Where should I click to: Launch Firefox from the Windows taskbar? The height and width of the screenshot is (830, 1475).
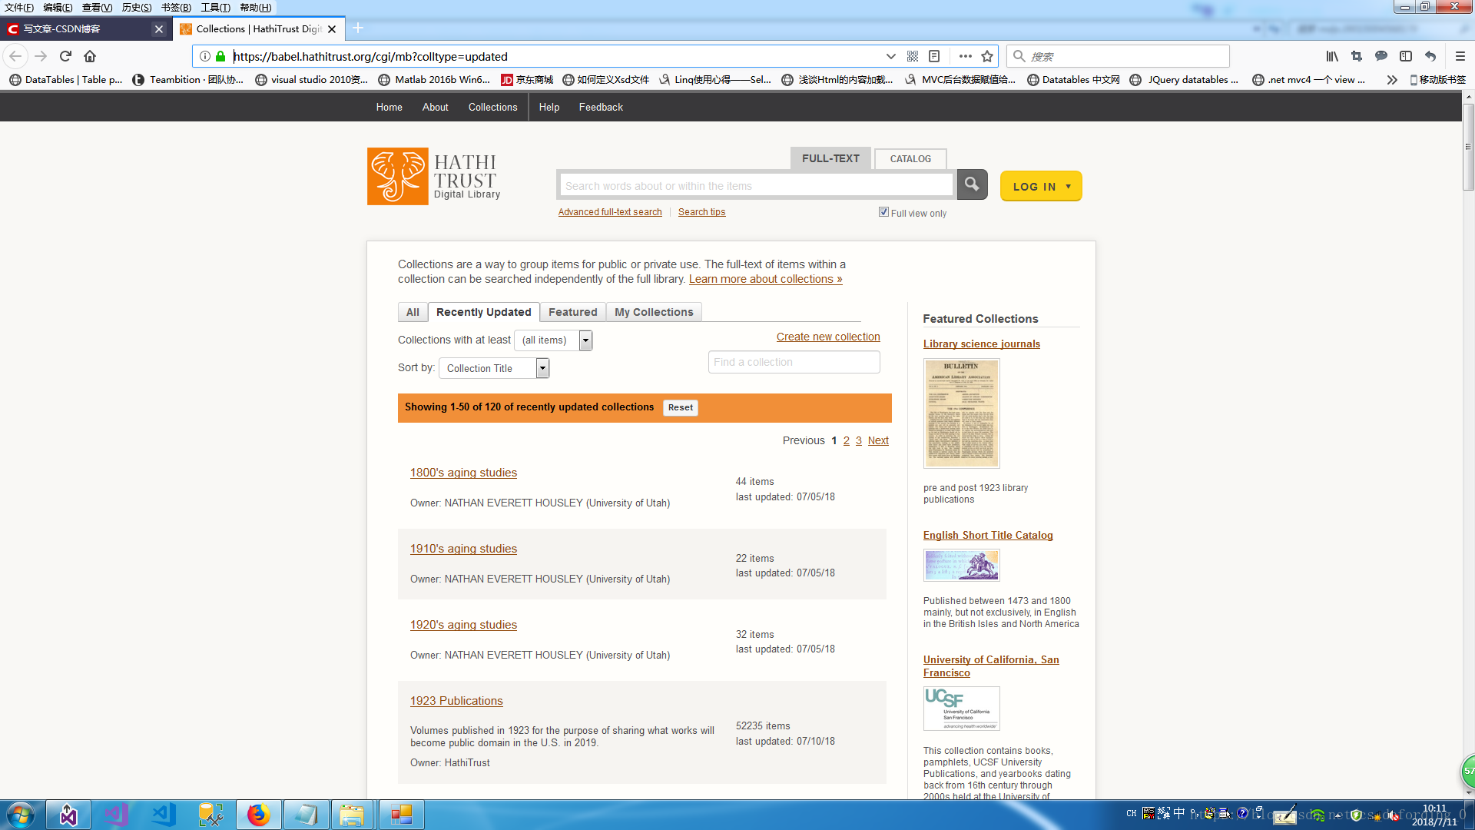click(258, 815)
